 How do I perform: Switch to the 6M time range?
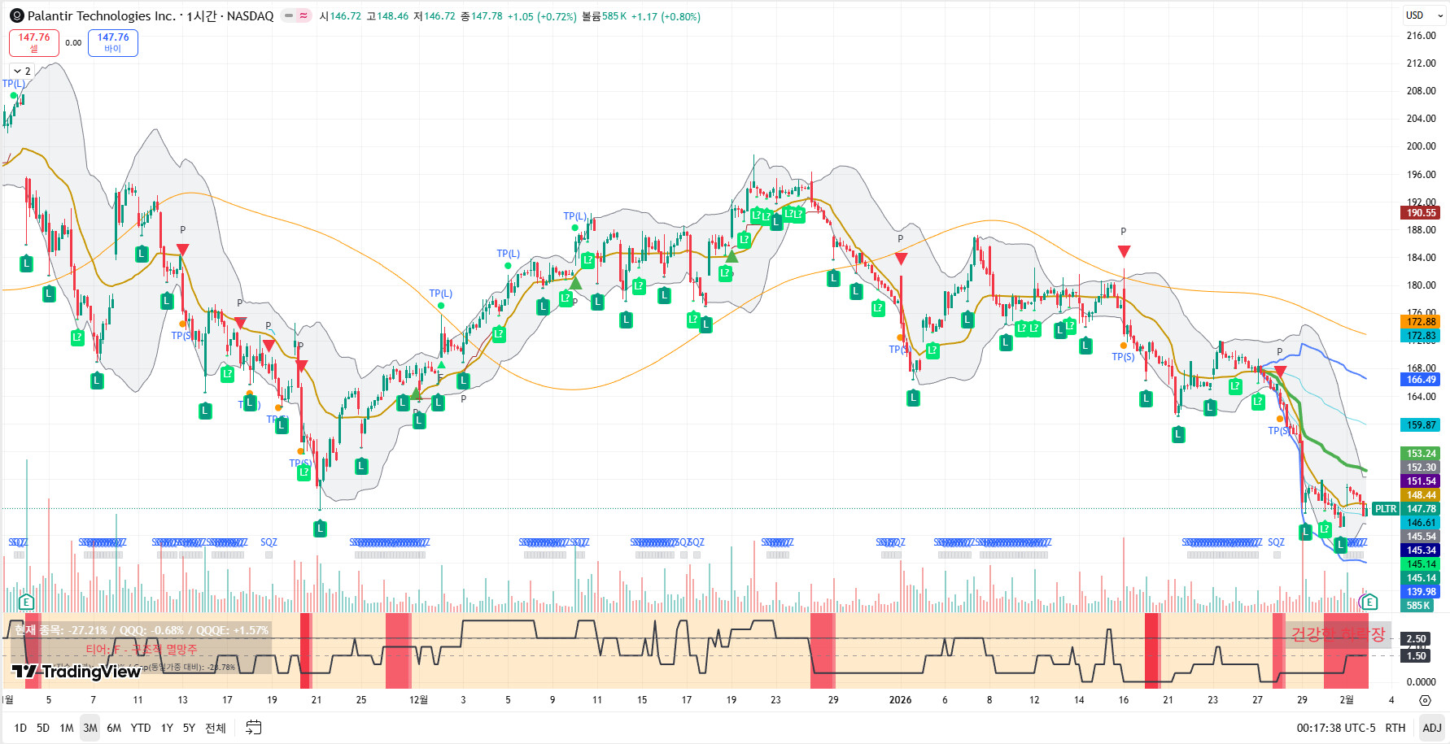click(x=114, y=728)
